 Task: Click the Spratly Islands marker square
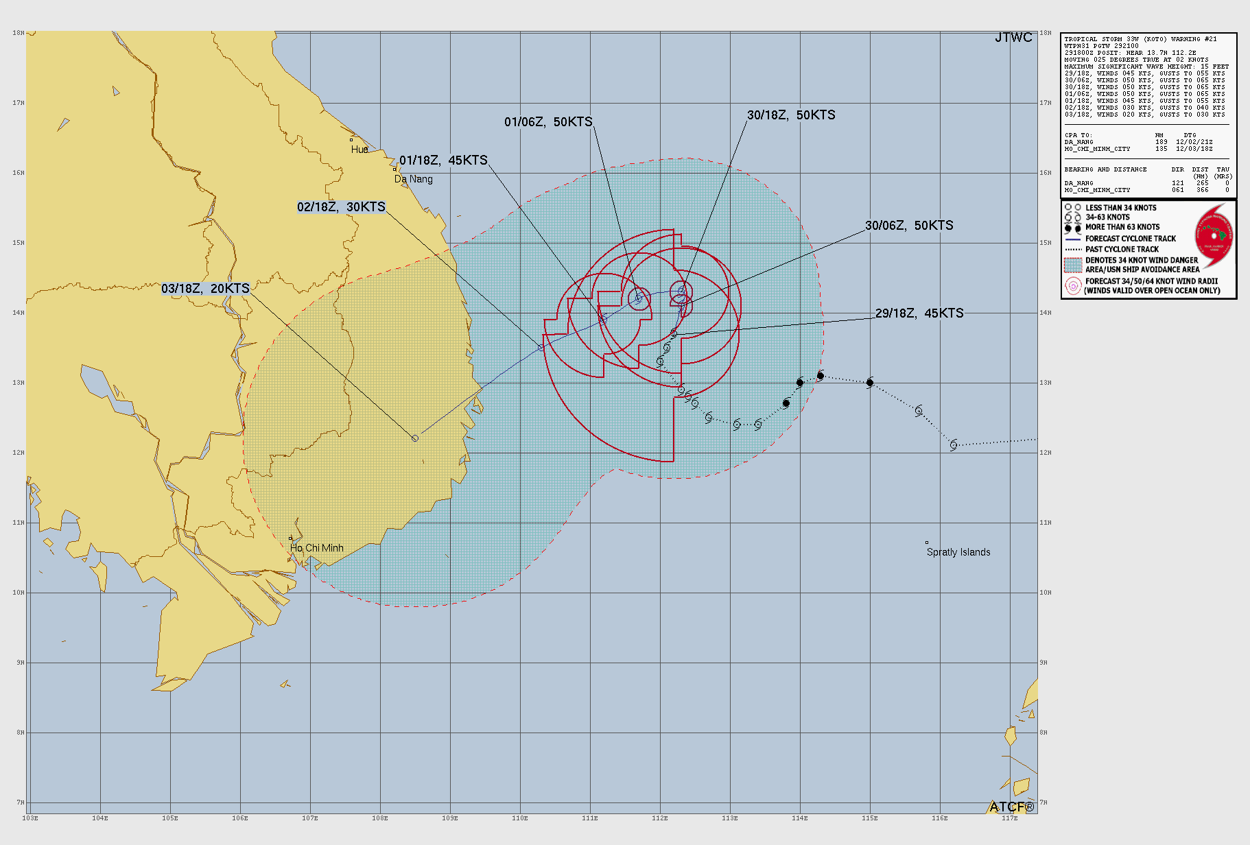click(927, 543)
